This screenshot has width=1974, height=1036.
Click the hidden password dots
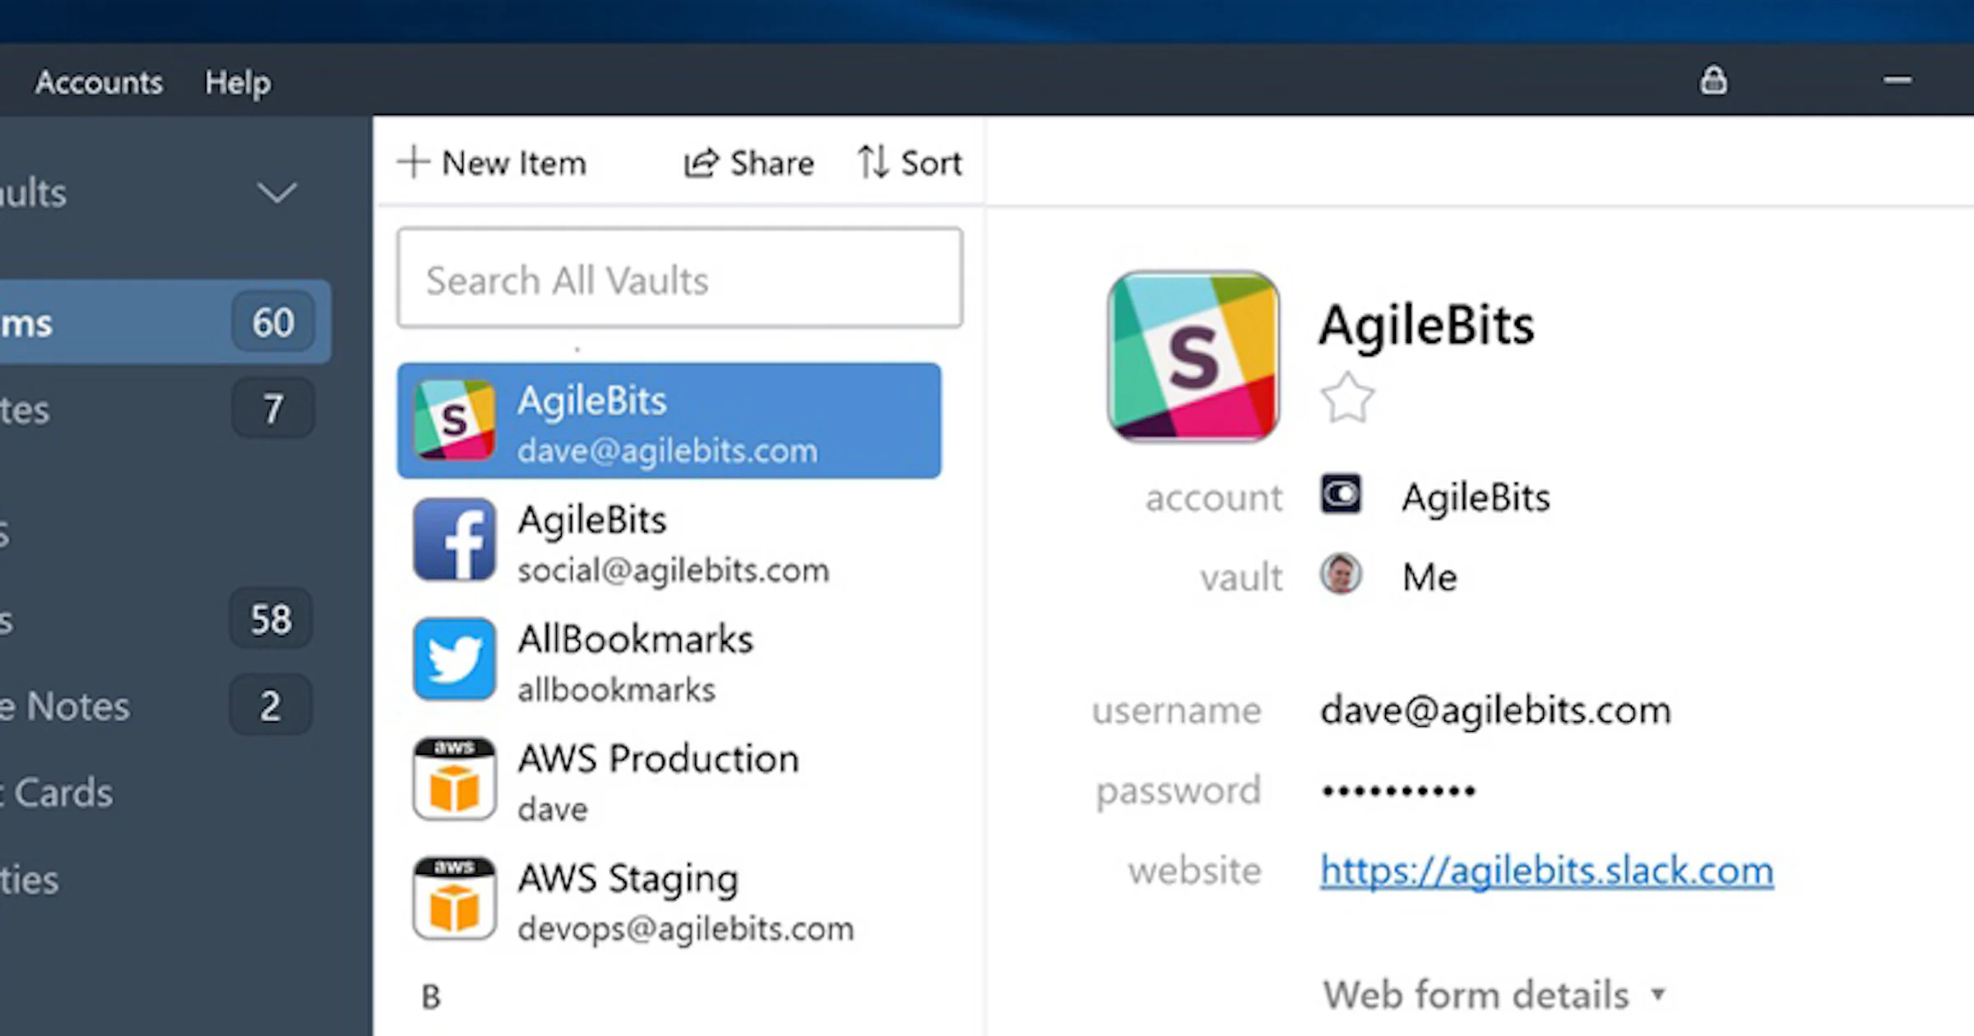click(1398, 791)
